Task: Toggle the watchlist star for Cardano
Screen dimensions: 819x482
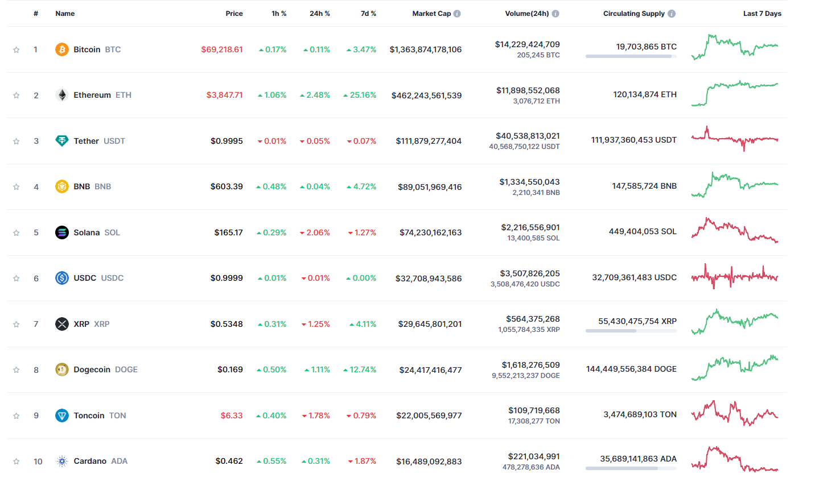Action: click(17, 462)
